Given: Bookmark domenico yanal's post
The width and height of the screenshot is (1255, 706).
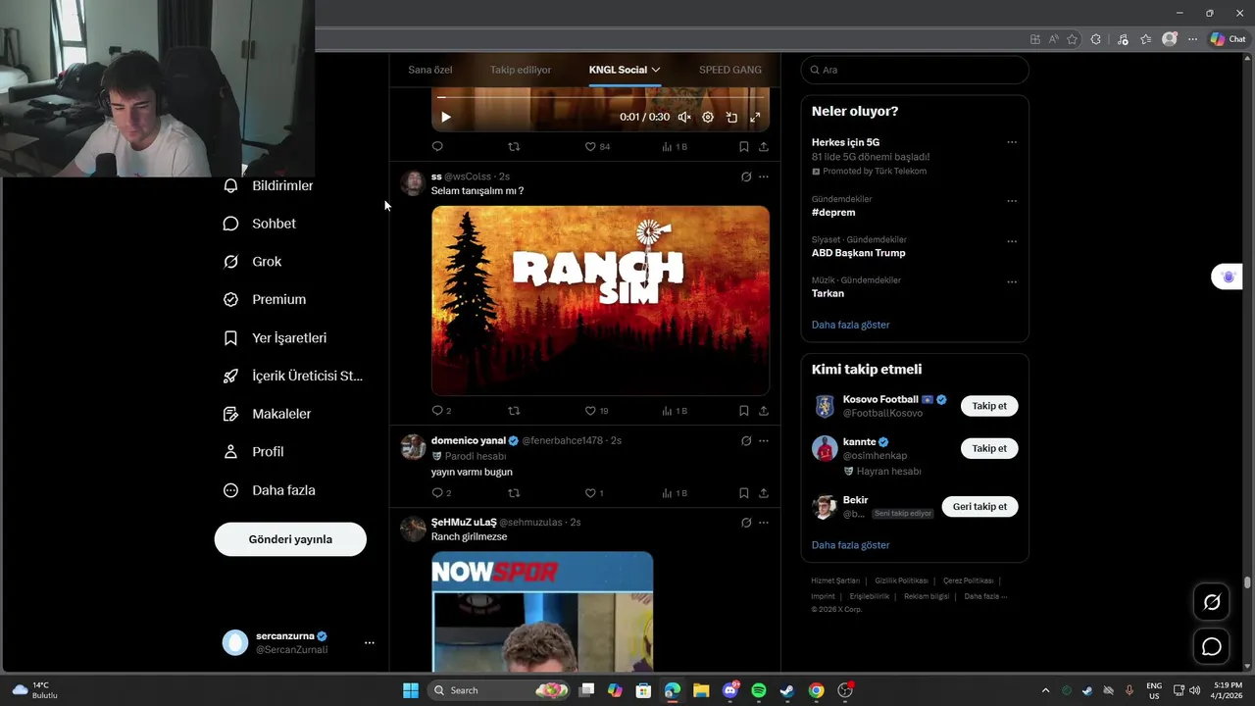Looking at the screenshot, I should (744, 493).
